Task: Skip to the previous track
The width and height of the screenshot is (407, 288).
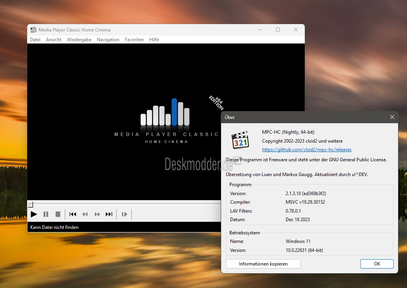Action: click(73, 214)
